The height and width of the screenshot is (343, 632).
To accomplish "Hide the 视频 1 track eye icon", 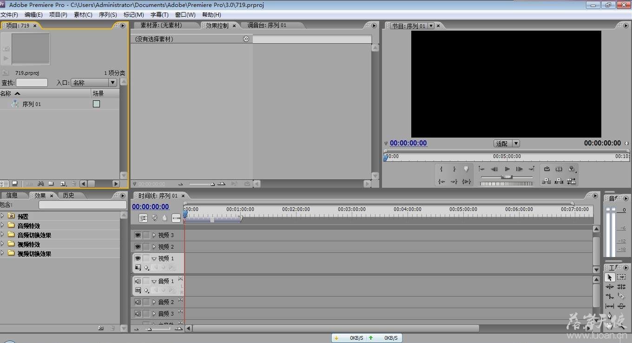I will click(138, 258).
